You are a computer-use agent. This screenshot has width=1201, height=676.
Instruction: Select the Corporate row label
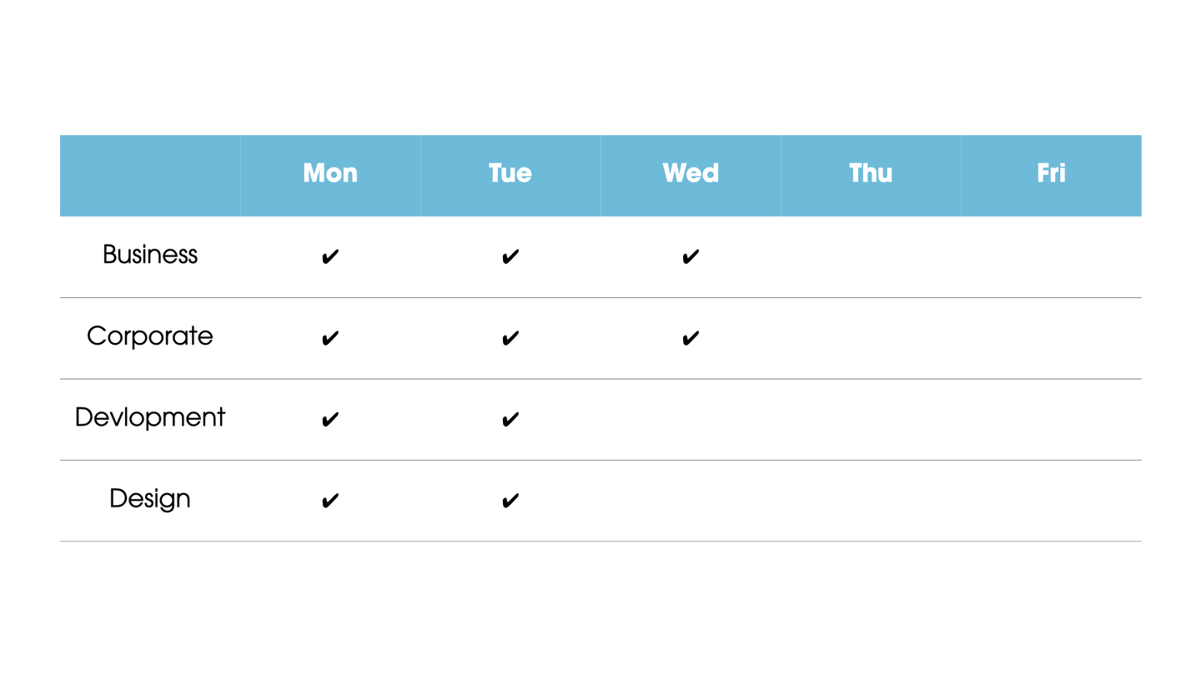click(x=150, y=336)
